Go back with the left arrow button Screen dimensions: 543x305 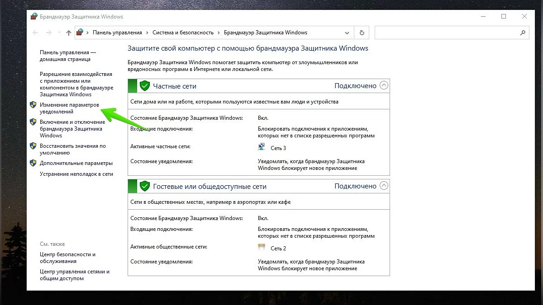point(36,33)
